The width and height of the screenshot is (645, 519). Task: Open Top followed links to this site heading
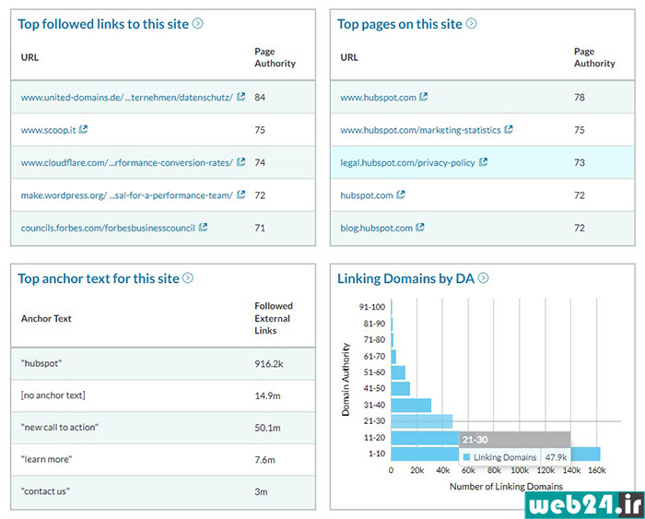coord(103,24)
